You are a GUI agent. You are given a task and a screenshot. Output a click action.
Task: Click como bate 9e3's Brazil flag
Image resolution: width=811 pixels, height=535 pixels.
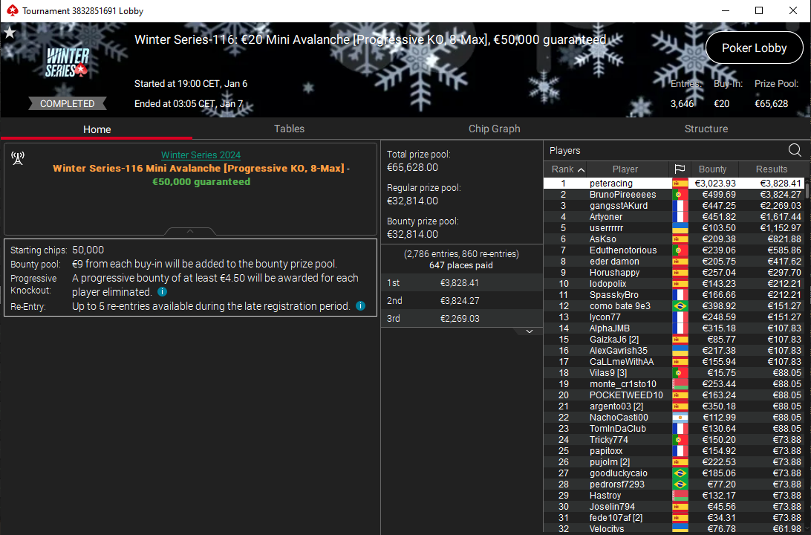[680, 306]
